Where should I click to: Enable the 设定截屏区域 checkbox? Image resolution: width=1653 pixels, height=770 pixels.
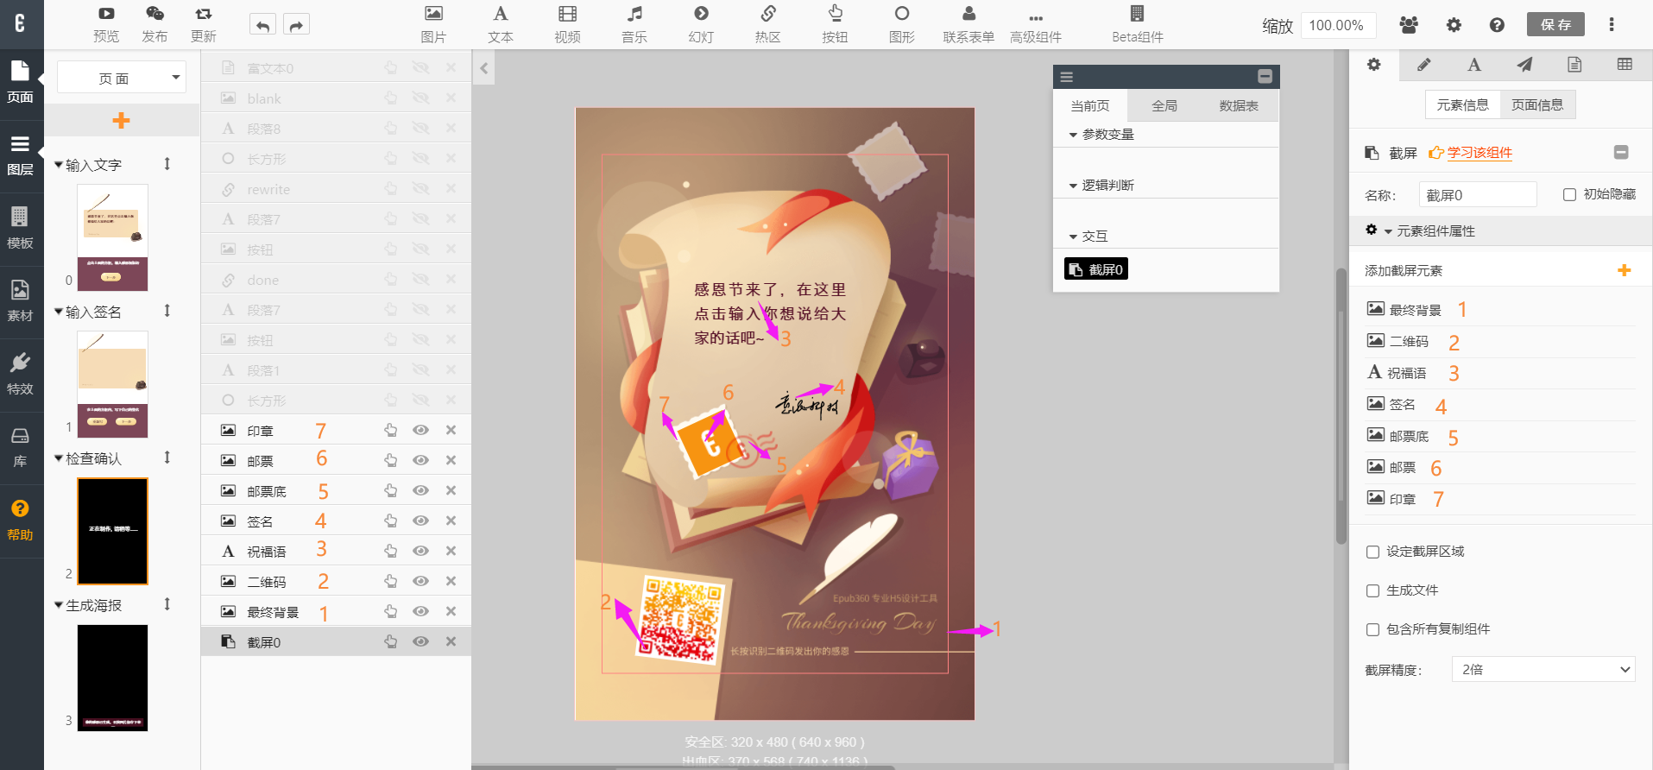tap(1372, 552)
